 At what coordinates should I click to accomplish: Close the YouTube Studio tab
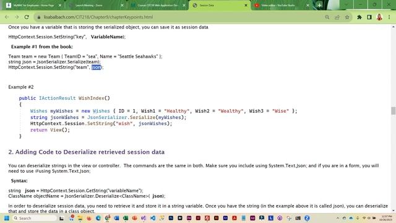tap(308, 6)
